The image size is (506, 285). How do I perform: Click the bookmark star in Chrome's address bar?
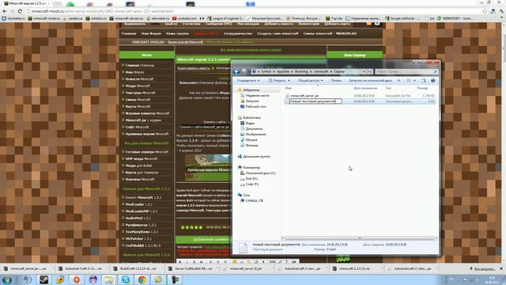tap(485, 11)
